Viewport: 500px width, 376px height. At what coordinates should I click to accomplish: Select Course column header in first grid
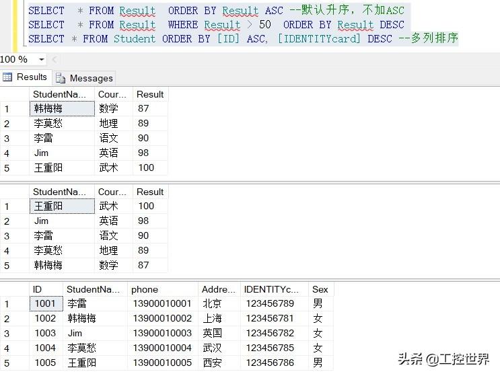click(114, 94)
